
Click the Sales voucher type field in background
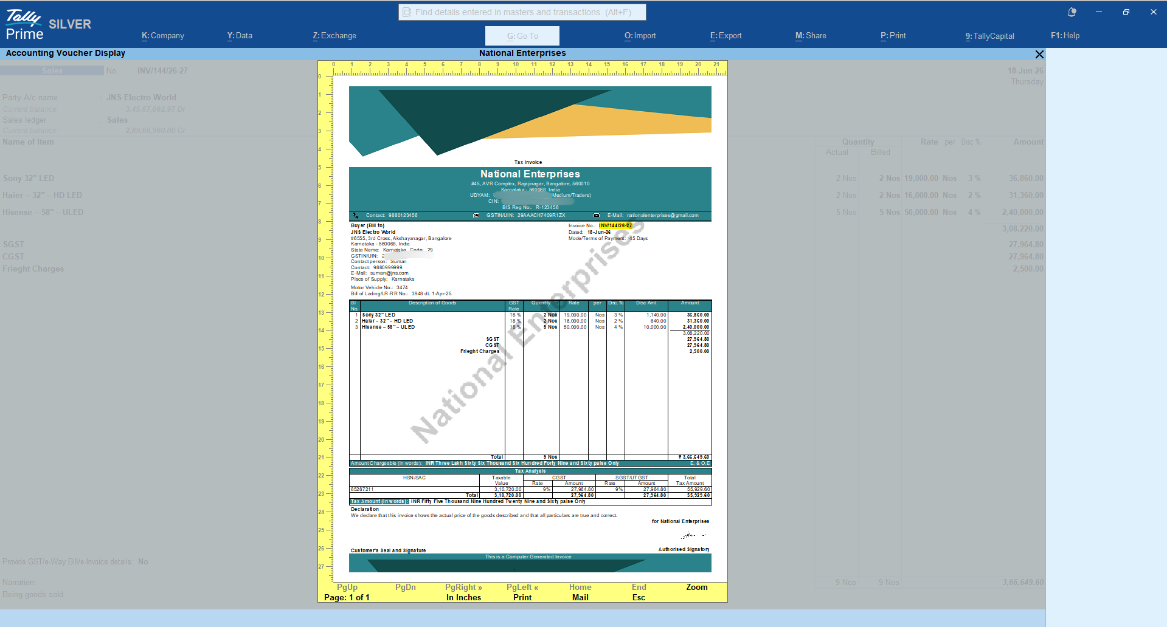[52, 71]
